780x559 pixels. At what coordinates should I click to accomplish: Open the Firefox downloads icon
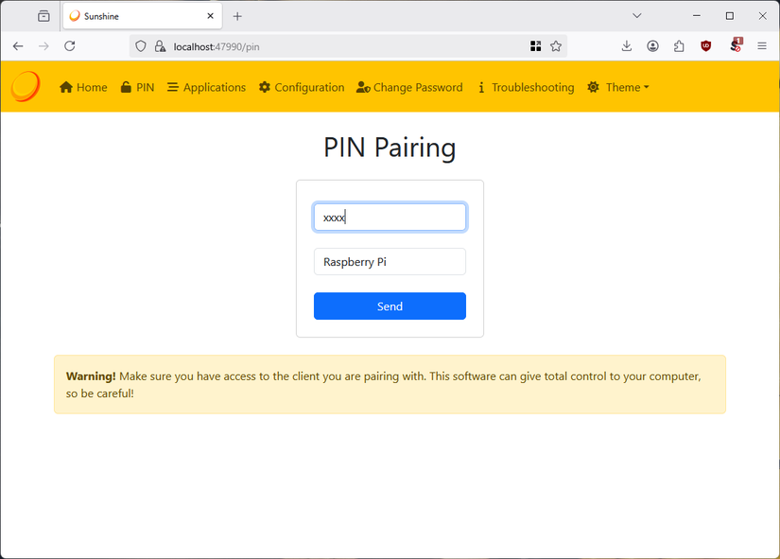pos(626,45)
